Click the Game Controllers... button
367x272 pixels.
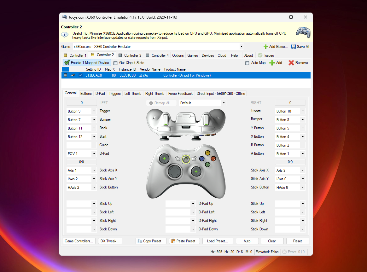[79, 241]
